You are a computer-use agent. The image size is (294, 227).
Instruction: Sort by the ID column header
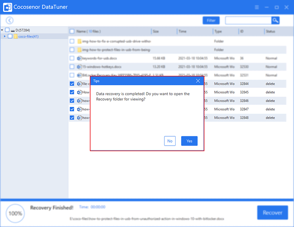click(x=242, y=31)
